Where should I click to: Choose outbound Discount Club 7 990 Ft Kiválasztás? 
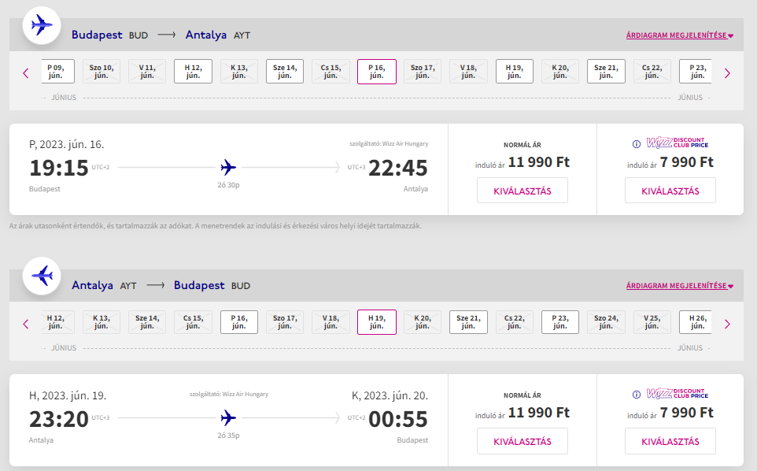670,191
